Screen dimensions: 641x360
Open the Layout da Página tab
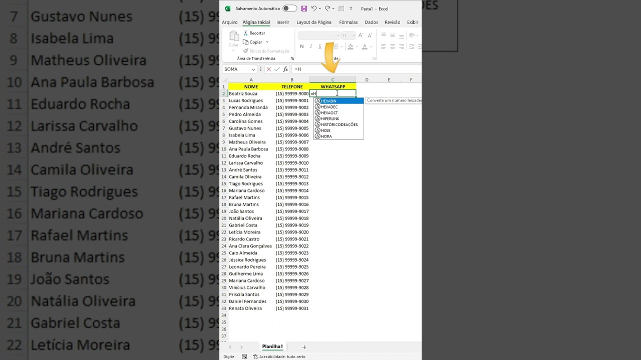click(314, 22)
